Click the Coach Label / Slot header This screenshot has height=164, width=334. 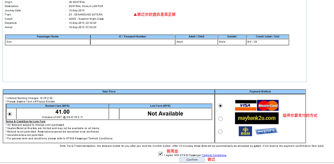click(267, 36)
